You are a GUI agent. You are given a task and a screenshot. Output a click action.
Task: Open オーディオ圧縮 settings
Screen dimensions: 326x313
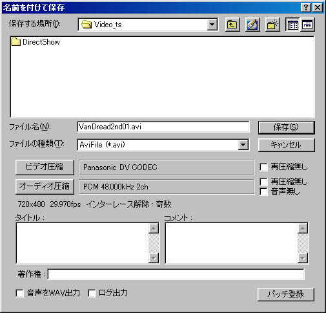tap(45, 186)
